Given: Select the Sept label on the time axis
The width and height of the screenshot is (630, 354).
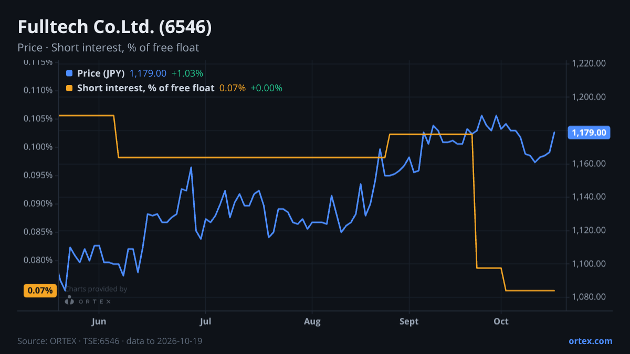Looking at the screenshot, I should tap(409, 321).
